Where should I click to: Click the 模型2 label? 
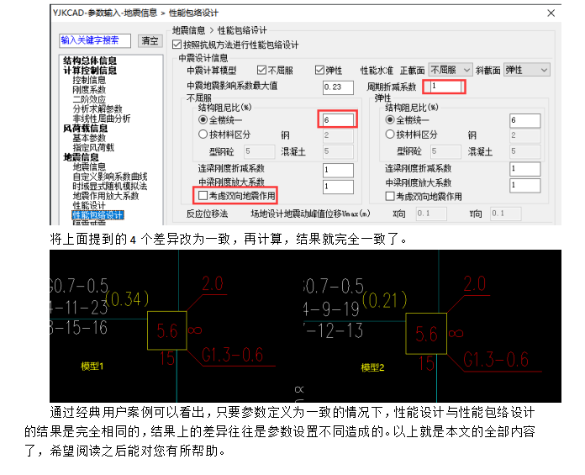coord(372,367)
